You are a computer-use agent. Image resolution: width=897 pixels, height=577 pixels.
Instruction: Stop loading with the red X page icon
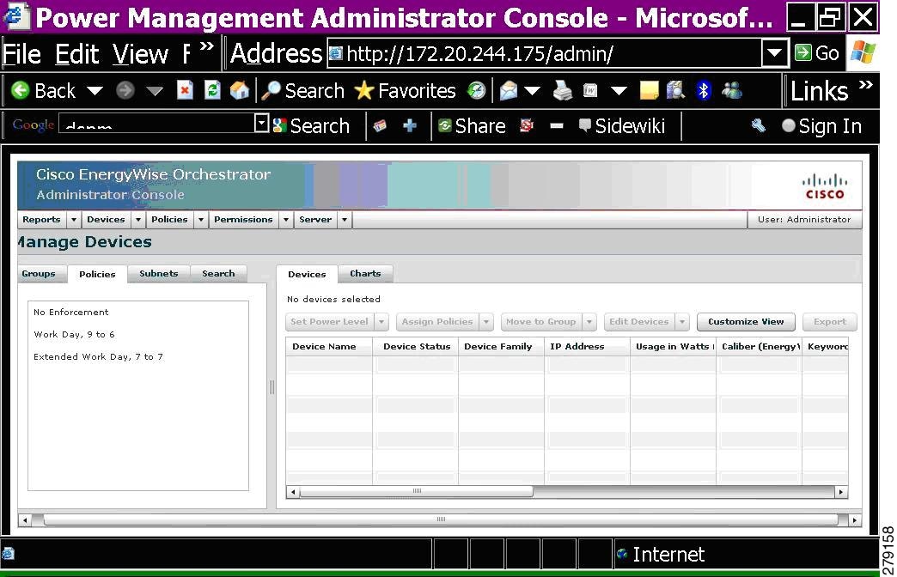pos(185,90)
